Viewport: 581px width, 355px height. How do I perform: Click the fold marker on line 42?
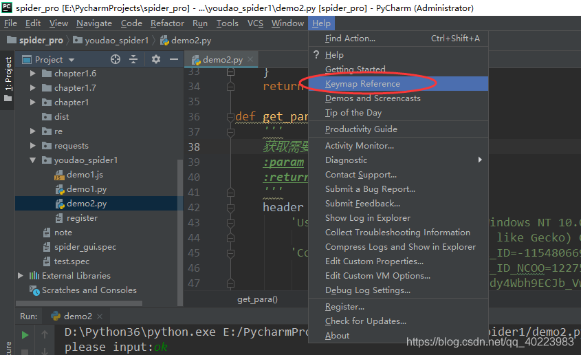click(230, 208)
